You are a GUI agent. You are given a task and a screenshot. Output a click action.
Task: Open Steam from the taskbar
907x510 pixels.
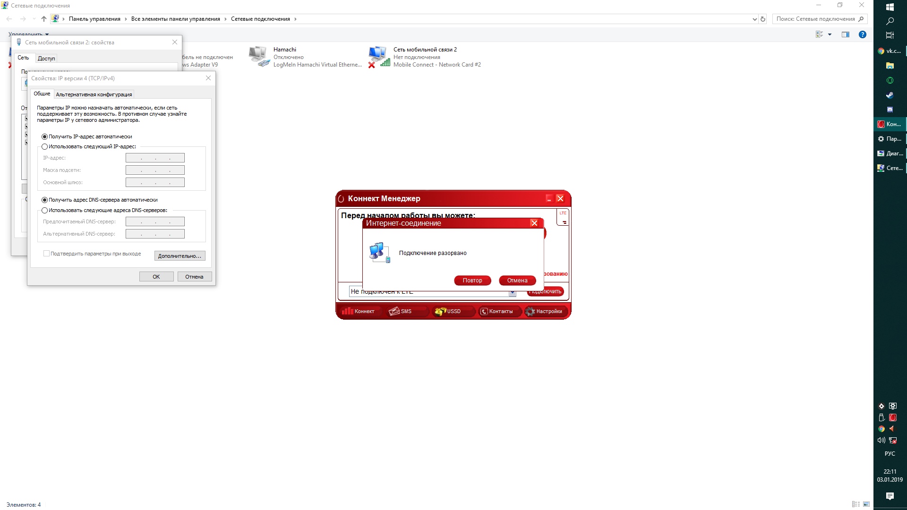click(x=890, y=95)
